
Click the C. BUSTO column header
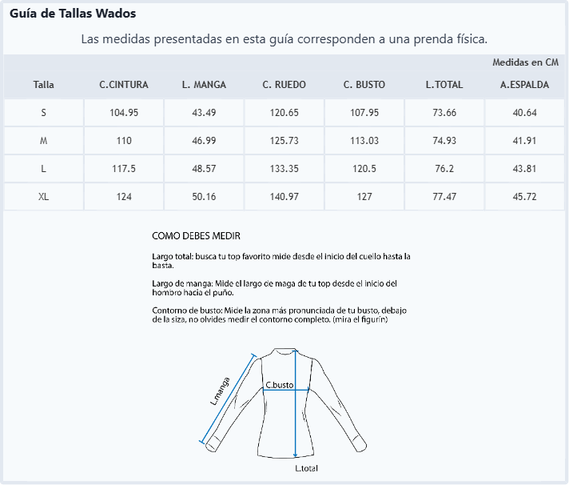[364, 85]
